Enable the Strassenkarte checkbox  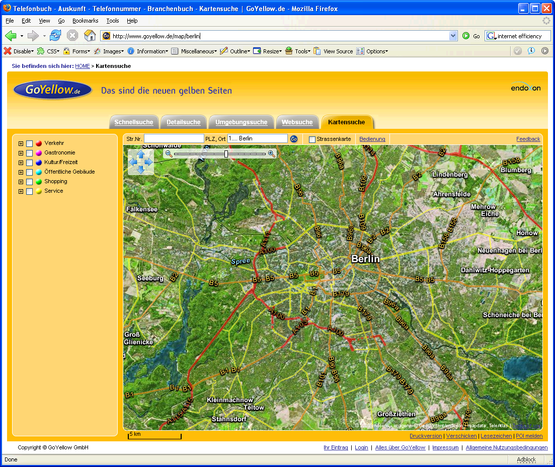tap(312, 139)
